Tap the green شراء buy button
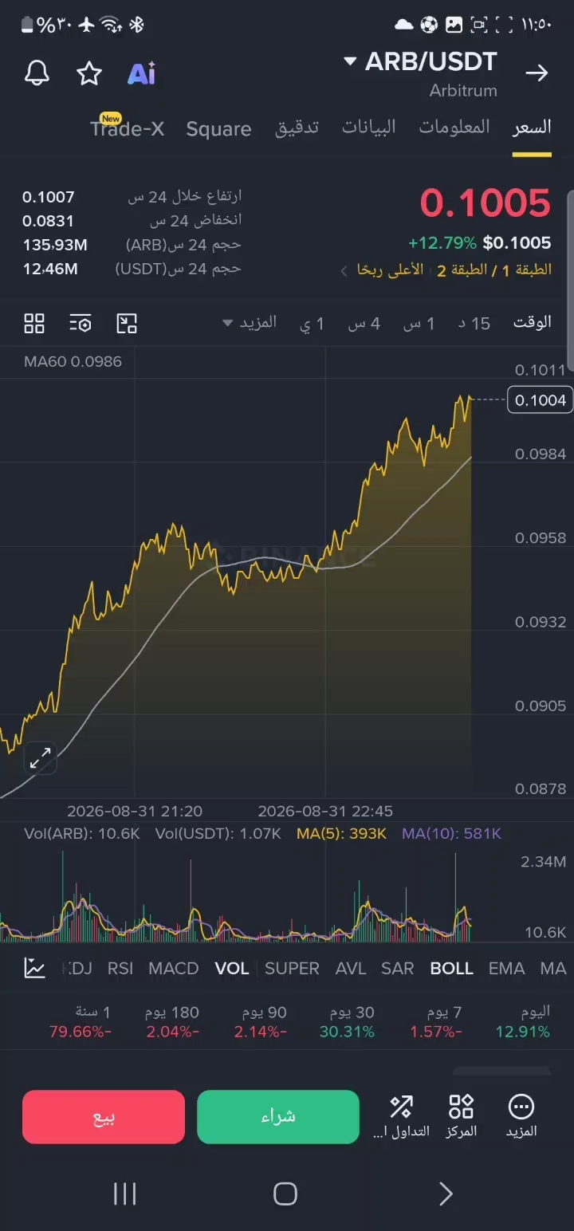 pos(278,1117)
